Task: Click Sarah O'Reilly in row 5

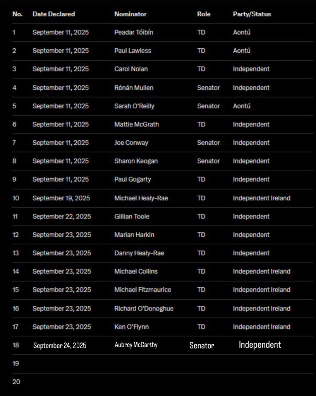Action: [134, 106]
